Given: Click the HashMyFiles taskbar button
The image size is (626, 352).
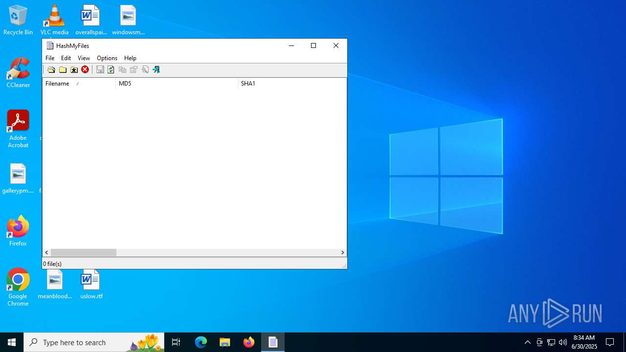Looking at the screenshot, I should 273,342.
